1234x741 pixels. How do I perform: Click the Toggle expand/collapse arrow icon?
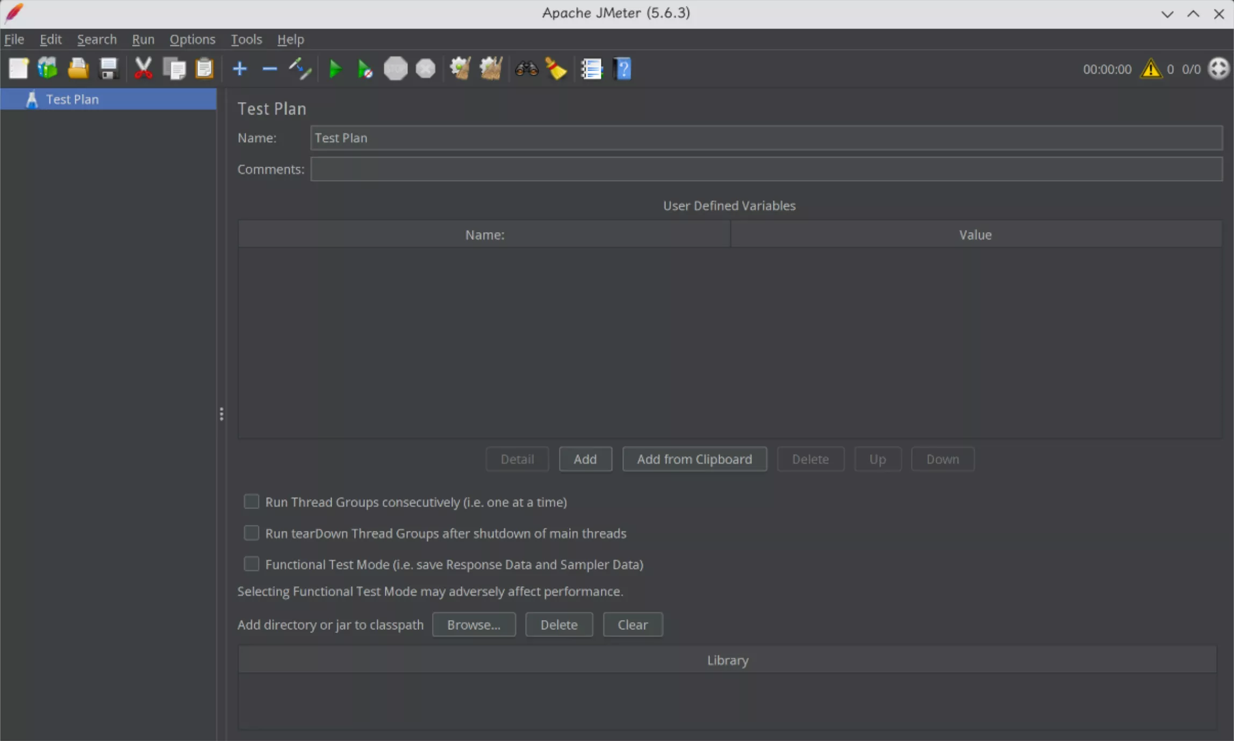300,69
